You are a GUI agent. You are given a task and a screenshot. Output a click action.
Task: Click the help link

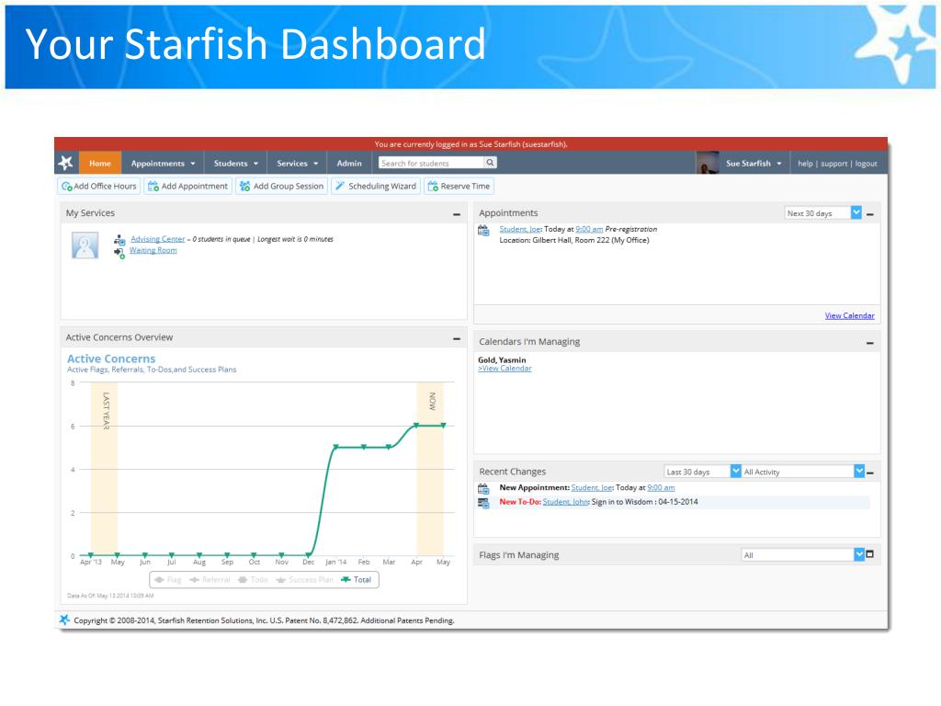(x=805, y=164)
